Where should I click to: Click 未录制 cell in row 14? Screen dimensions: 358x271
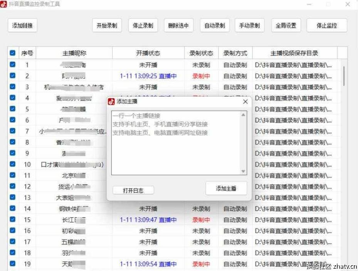tap(201, 208)
